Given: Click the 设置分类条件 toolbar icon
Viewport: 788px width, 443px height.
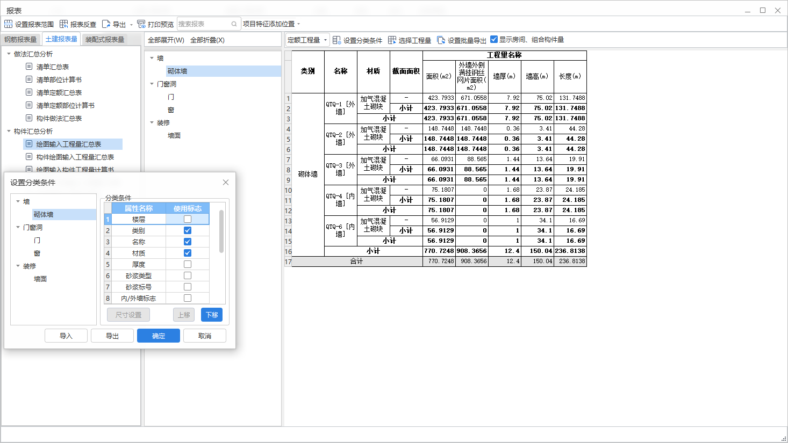Looking at the screenshot, I should point(336,40).
